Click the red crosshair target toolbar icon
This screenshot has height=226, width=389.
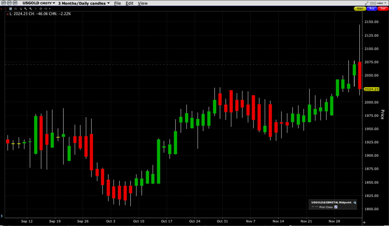click(x=5, y=9)
